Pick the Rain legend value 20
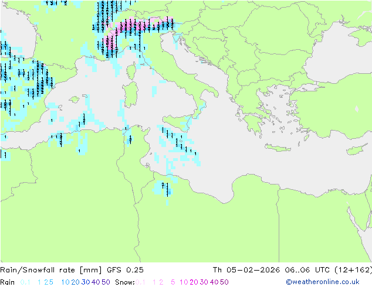The width and height of the screenshot is (372, 287). [76, 282]
